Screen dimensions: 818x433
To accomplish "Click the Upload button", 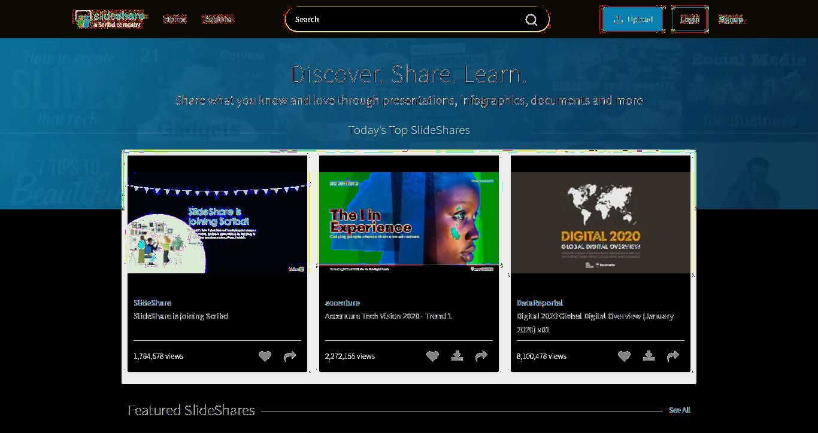I will [x=632, y=19].
